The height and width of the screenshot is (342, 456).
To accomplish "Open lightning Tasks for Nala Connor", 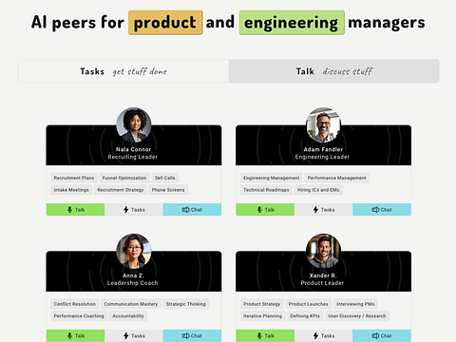I will pos(134,210).
